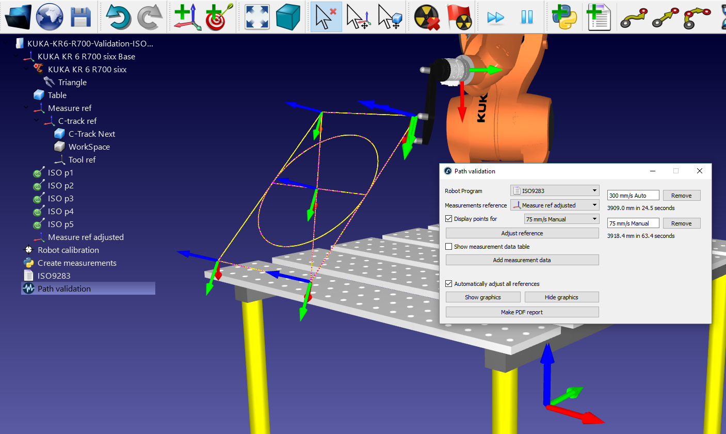Click the Undo arrow icon
Screen dimensions: 726x434
coord(118,17)
